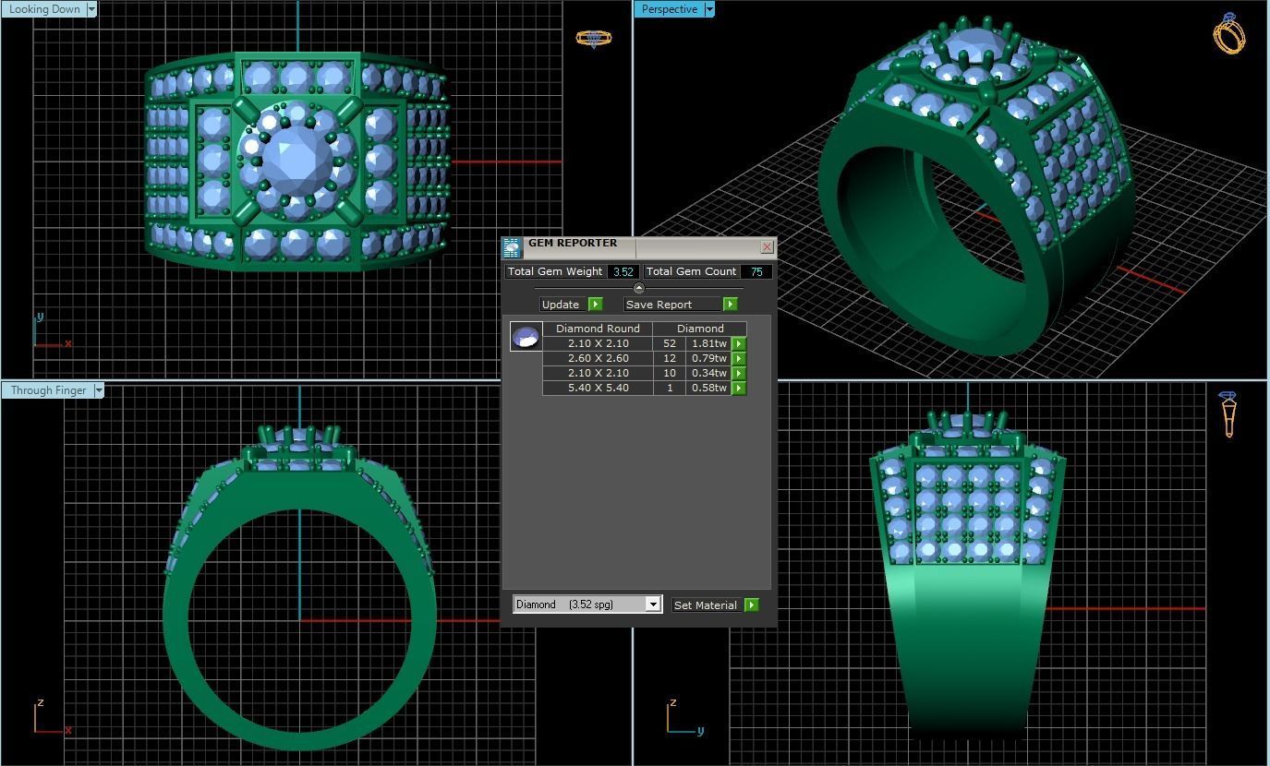Click ring top-view icon in Looking Down viewport
1270x766 pixels.
pyautogui.click(x=593, y=39)
